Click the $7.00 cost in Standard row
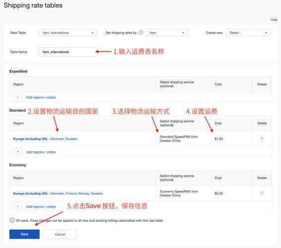Image resolution: width=281 pixels, height=248 pixels. (218, 139)
